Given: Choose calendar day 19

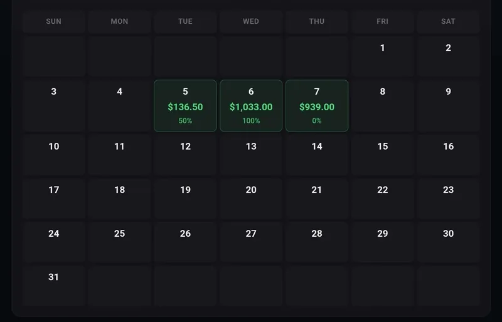Looking at the screenshot, I should [x=185, y=199].
